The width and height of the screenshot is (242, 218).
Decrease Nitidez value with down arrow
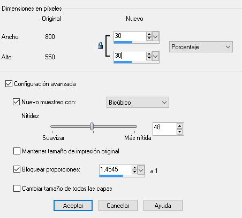(179, 132)
